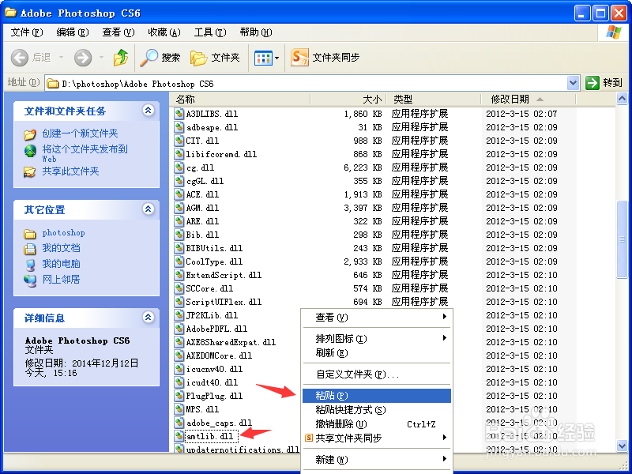
Task: Open the 搜索 (Search) toolbar icon
Action: point(152,57)
